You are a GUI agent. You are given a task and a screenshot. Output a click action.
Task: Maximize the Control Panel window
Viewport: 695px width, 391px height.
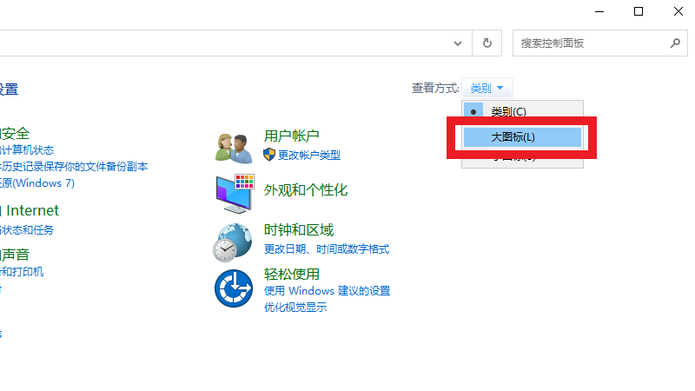[639, 11]
